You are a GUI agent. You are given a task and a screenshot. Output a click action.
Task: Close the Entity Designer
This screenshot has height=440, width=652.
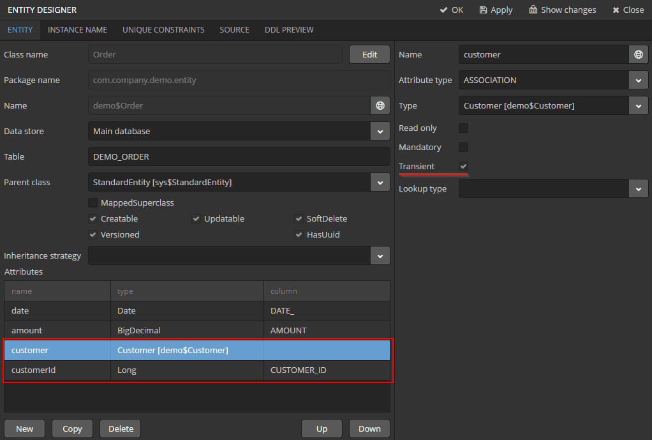click(x=628, y=10)
